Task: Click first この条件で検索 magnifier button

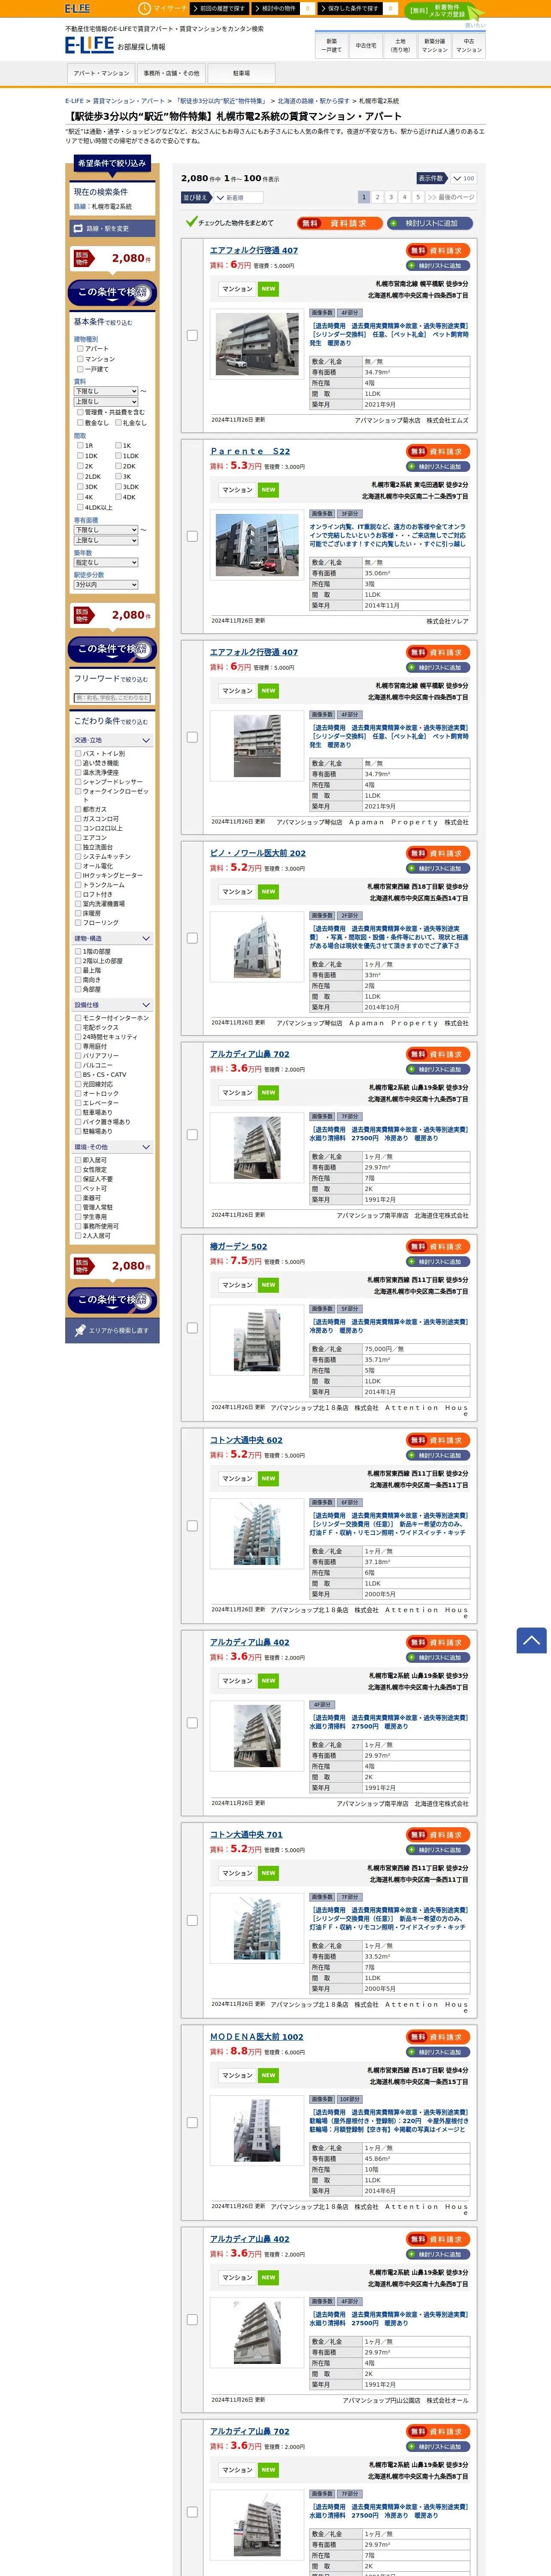Action: pyautogui.click(x=112, y=292)
